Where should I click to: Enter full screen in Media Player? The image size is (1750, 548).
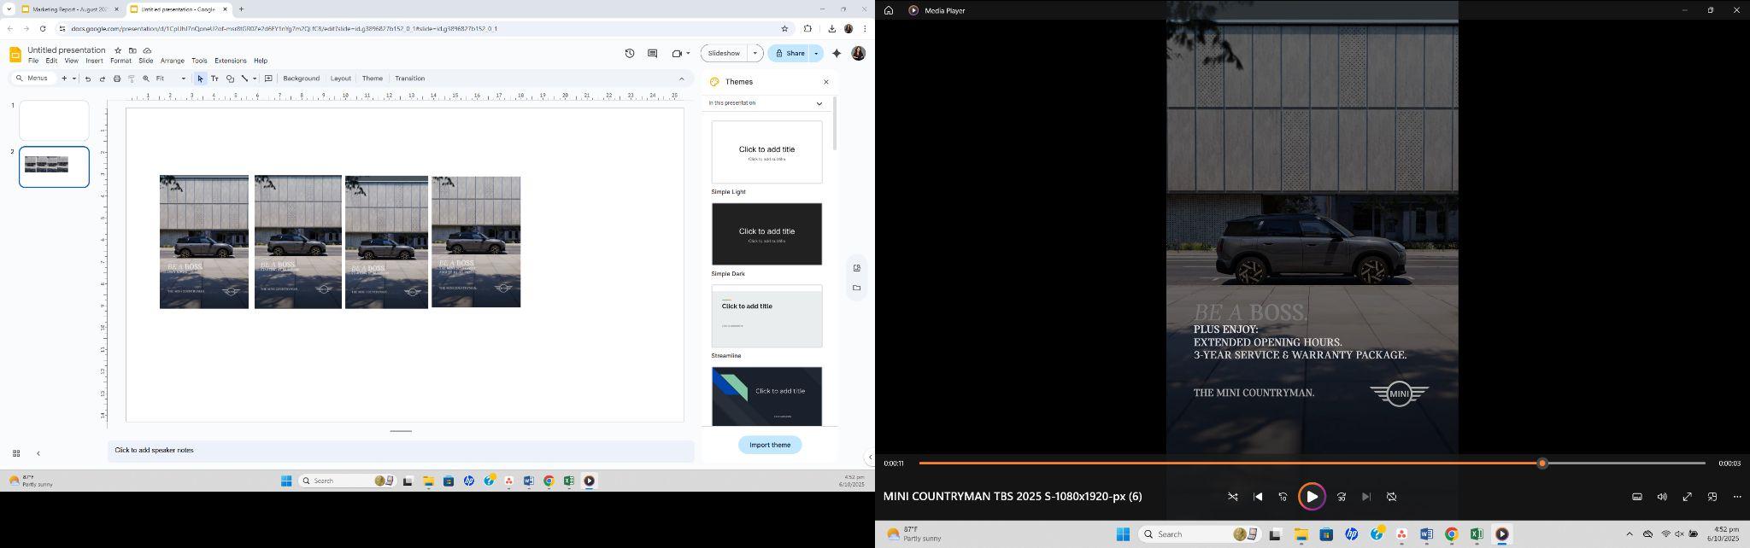1688,497
